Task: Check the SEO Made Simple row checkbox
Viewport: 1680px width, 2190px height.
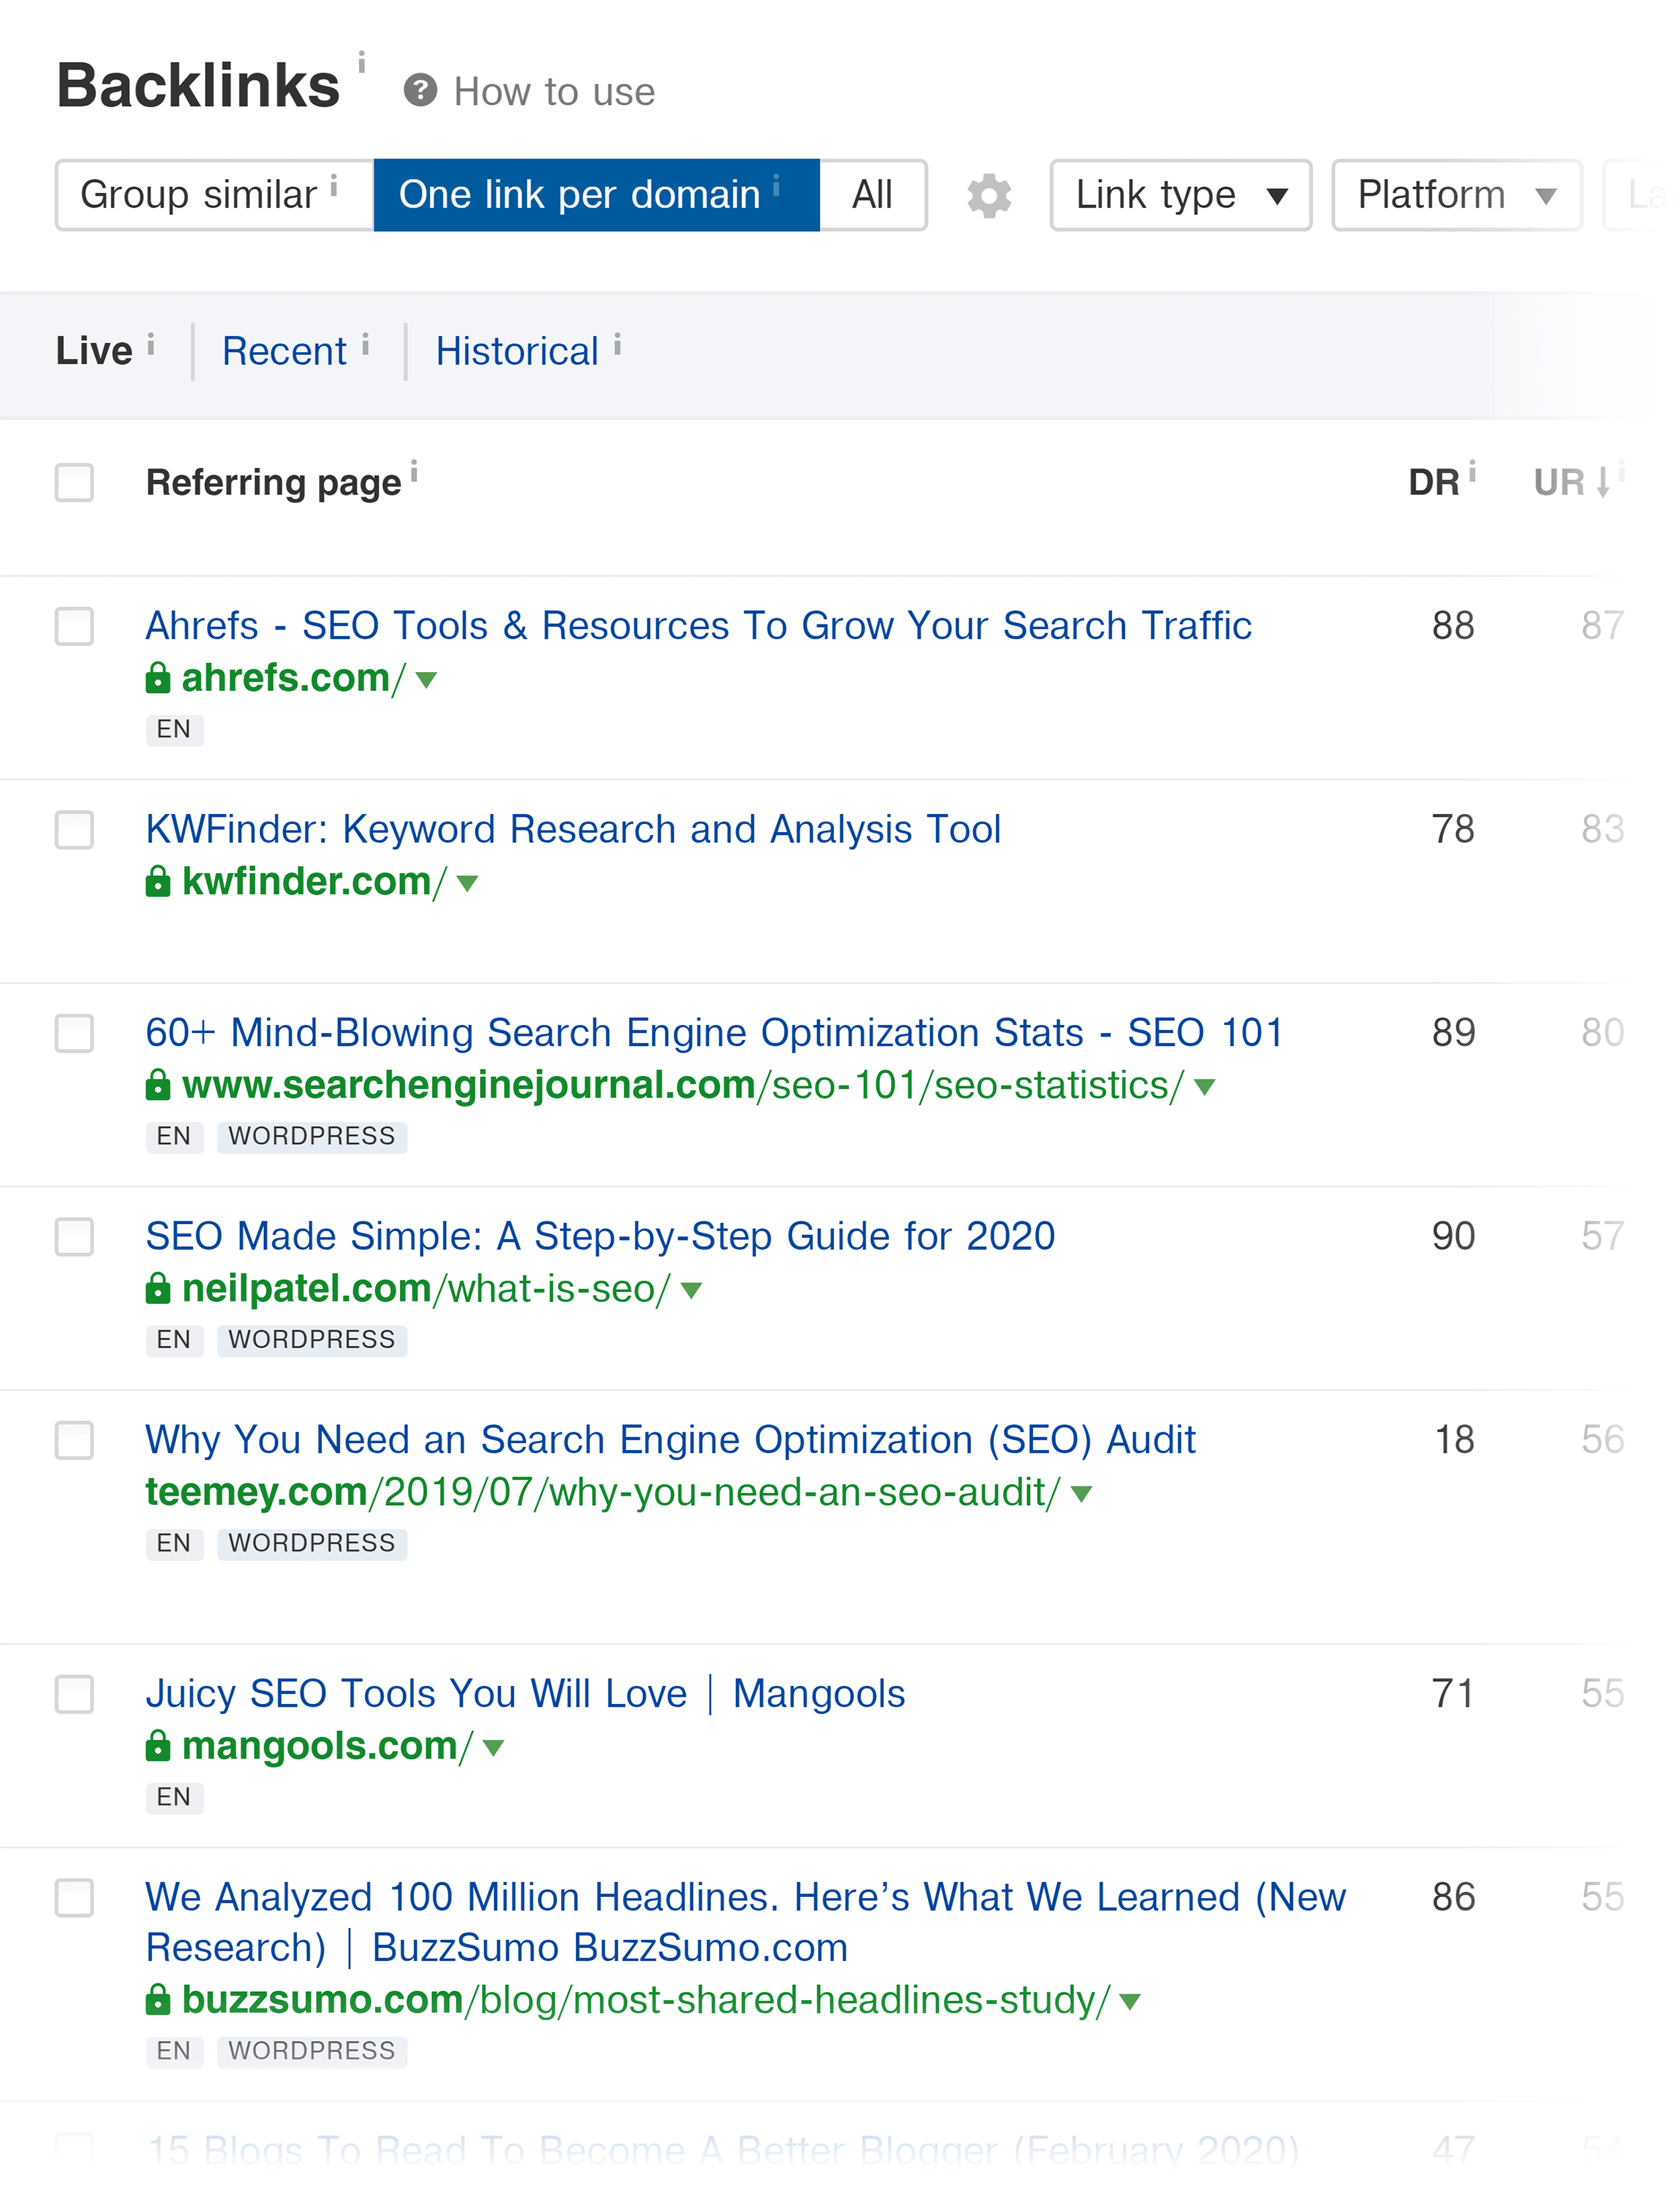Action: (x=74, y=1236)
